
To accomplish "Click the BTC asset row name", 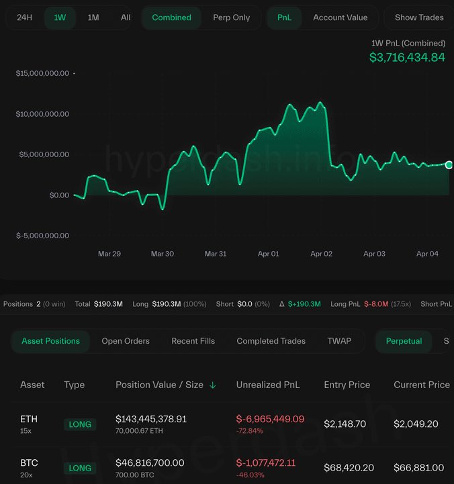I will [29, 463].
